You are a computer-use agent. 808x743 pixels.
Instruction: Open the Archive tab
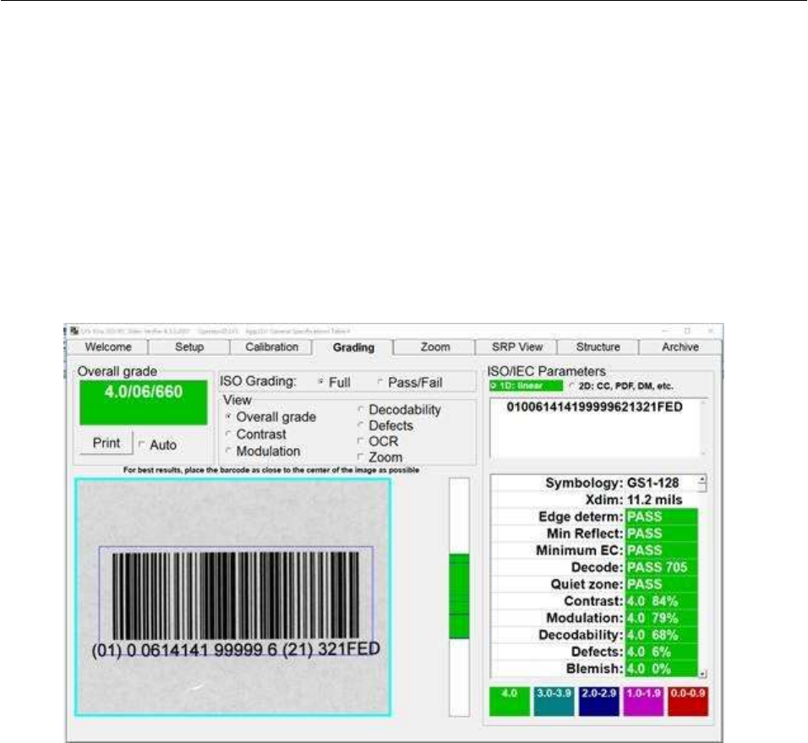[680, 347]
